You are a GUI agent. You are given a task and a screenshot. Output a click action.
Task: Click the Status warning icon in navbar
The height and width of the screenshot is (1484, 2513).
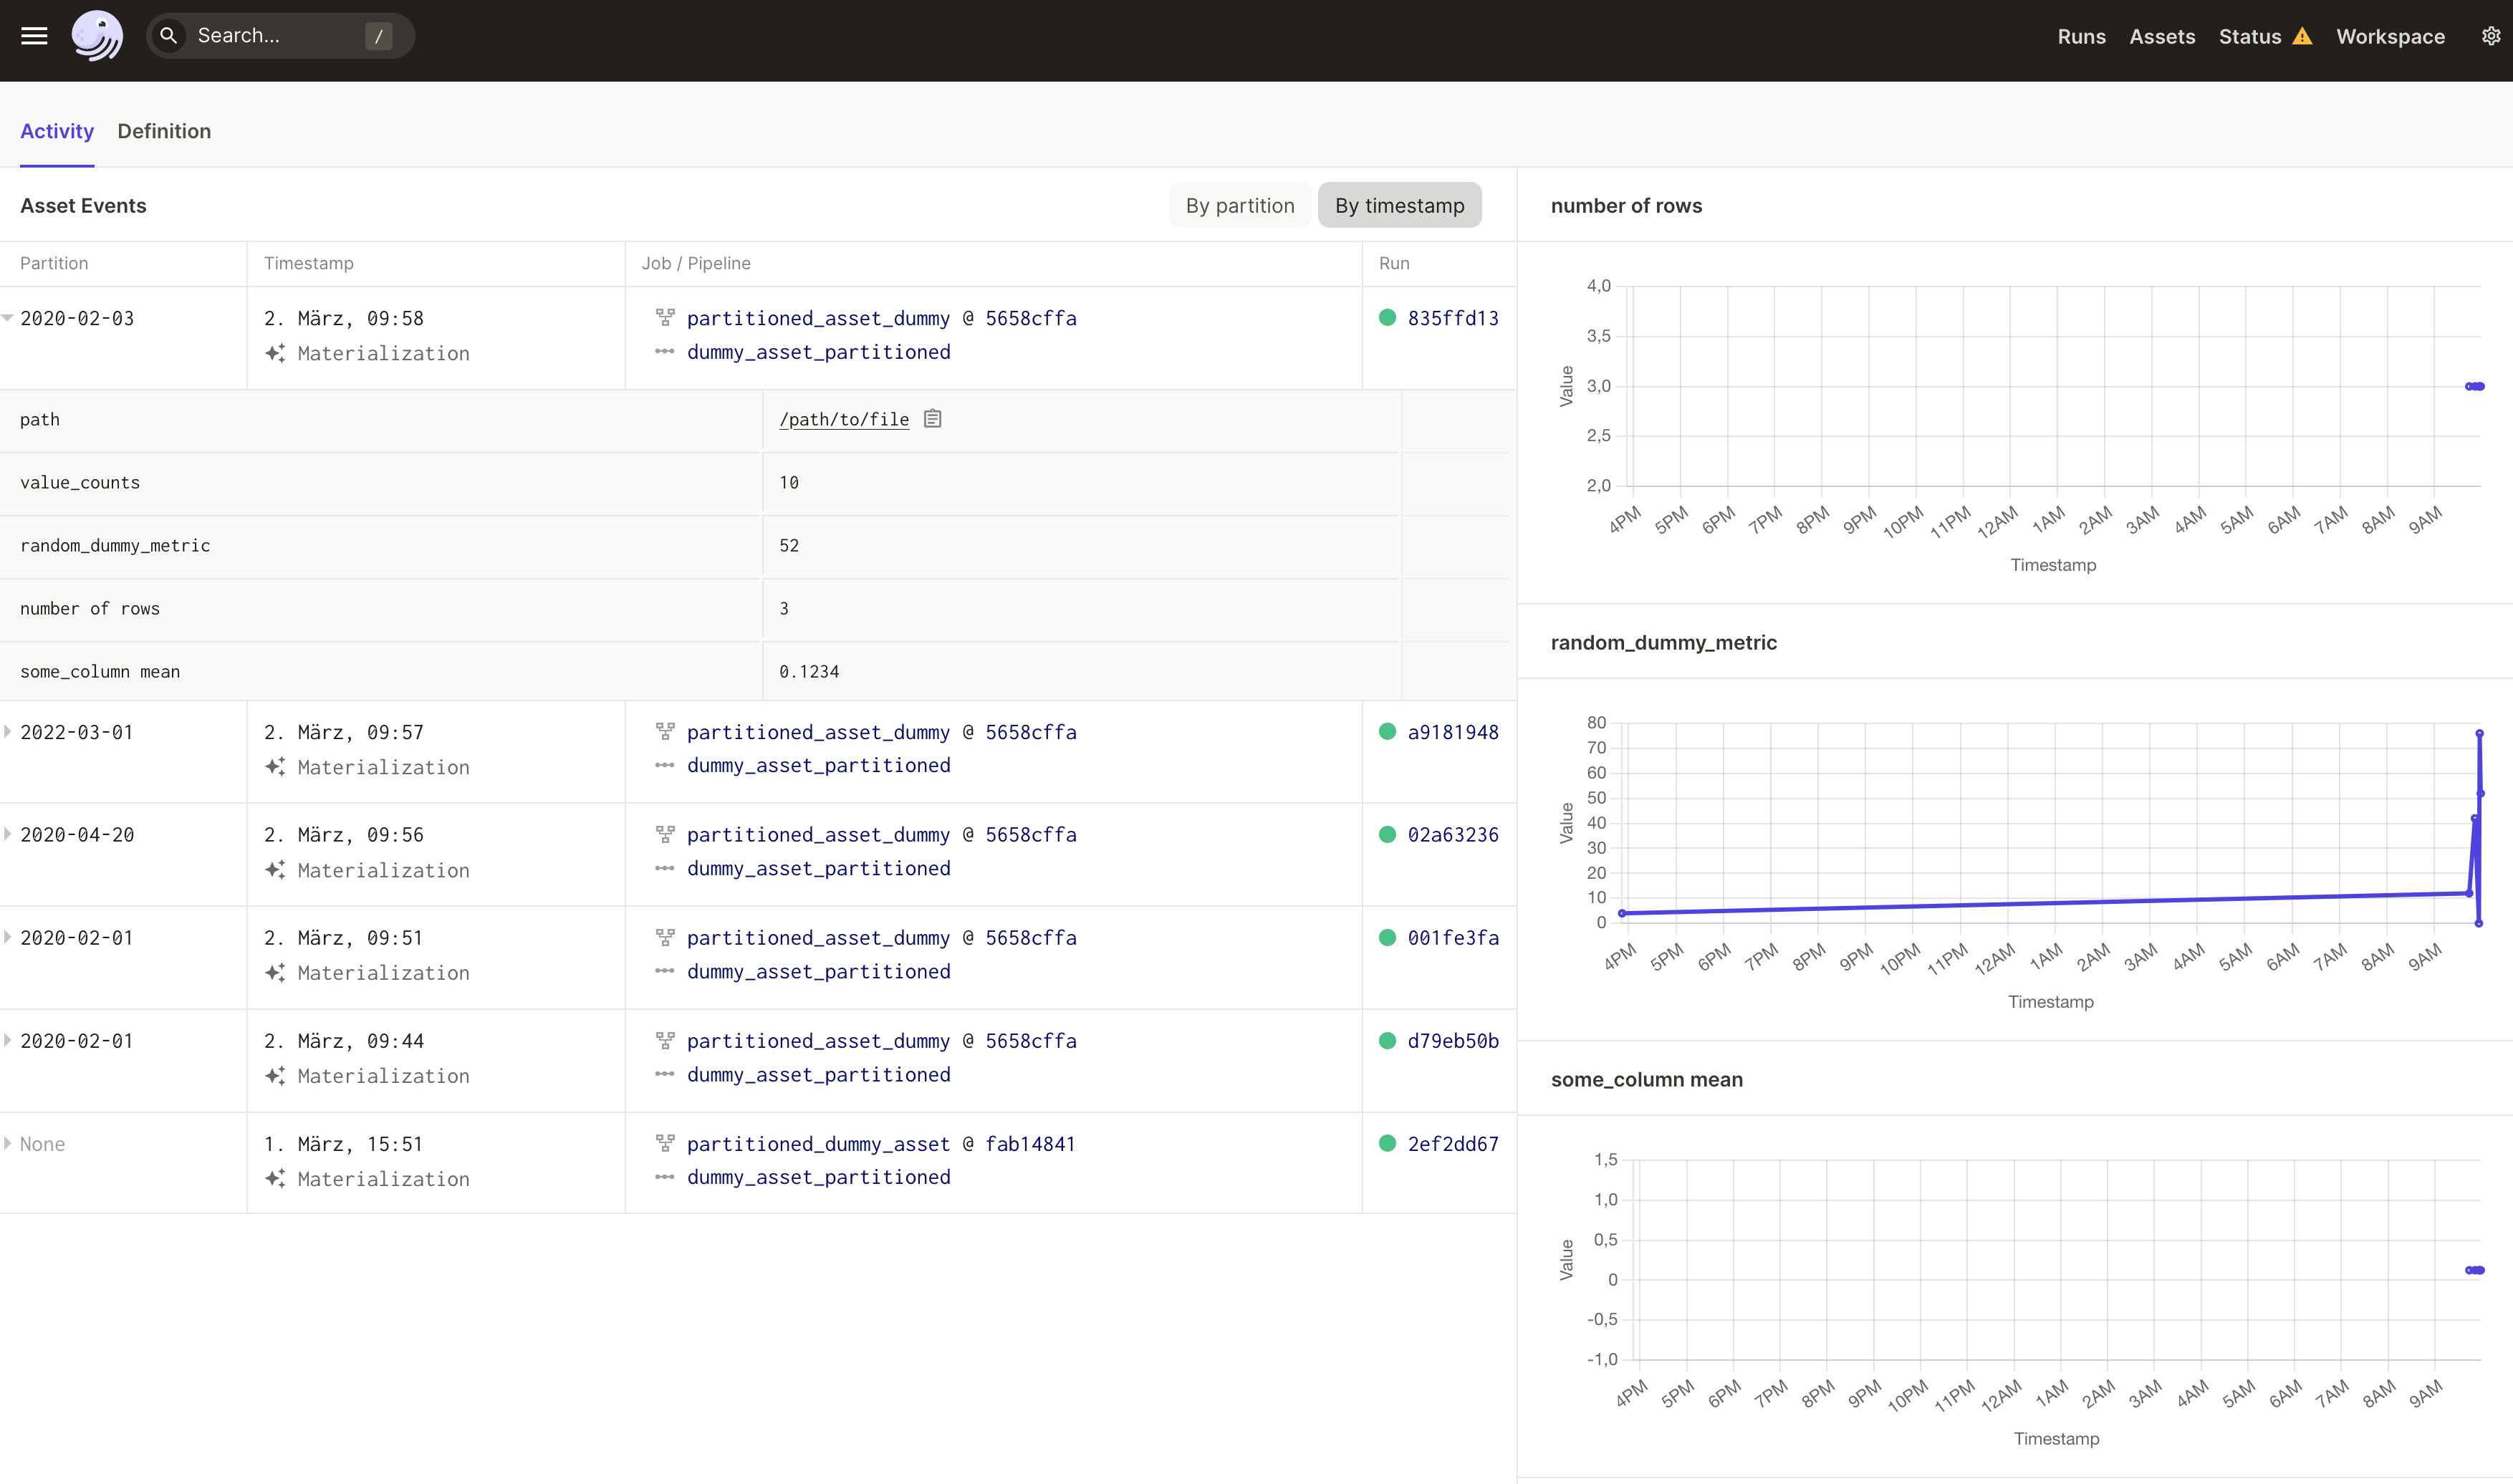[x=2303, y=35]
